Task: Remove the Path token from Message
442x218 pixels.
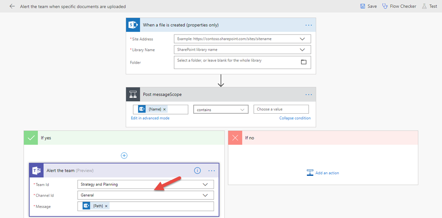Action: [107, 206]
